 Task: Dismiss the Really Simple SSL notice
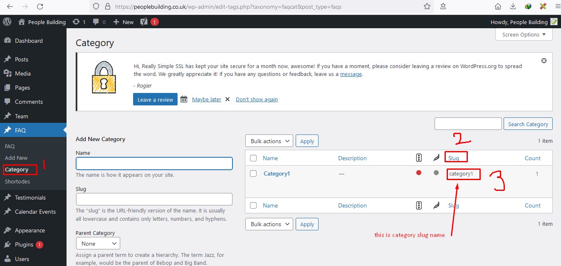pos(544,61)
